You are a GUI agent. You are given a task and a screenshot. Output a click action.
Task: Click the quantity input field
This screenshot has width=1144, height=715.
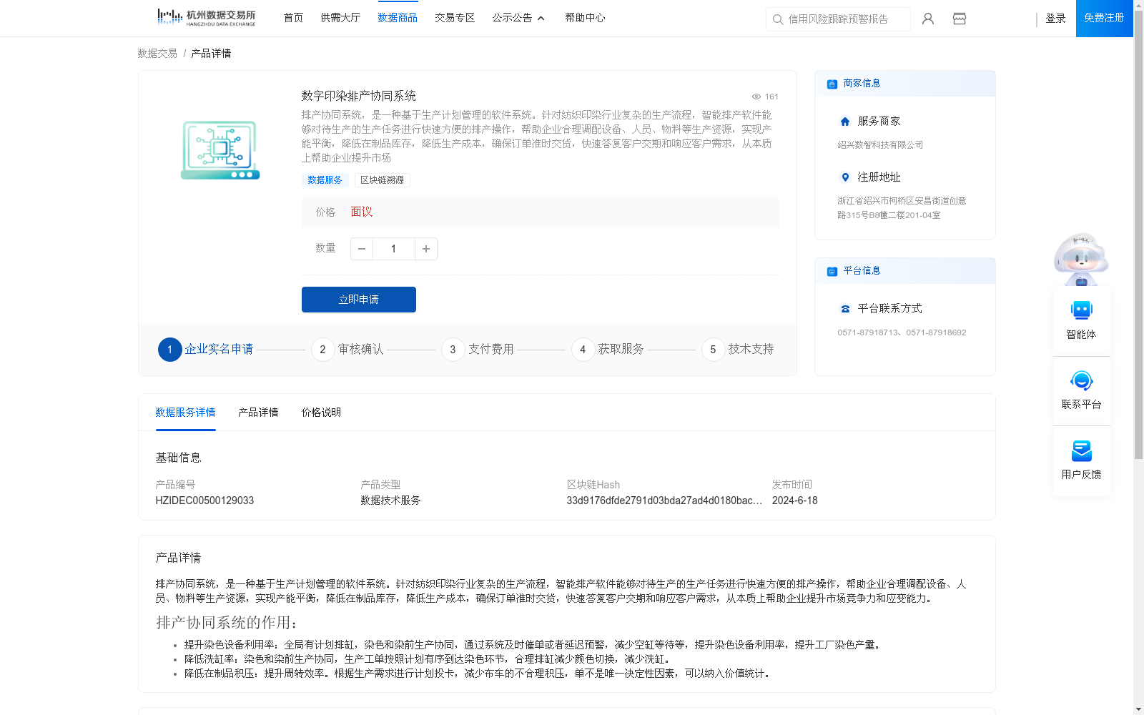tap(394, 249)
